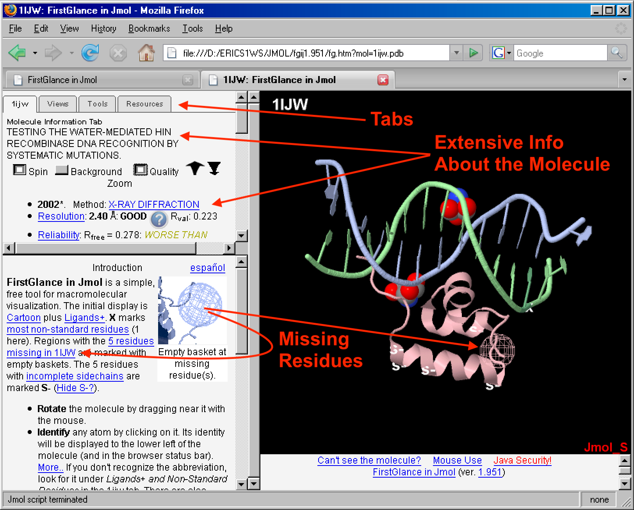Open the History menu

104,28
